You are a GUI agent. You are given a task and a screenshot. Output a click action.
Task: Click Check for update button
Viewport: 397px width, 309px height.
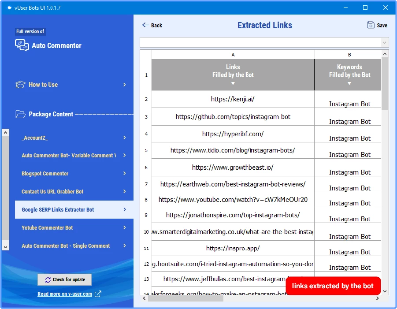click(x=65, y=279)
